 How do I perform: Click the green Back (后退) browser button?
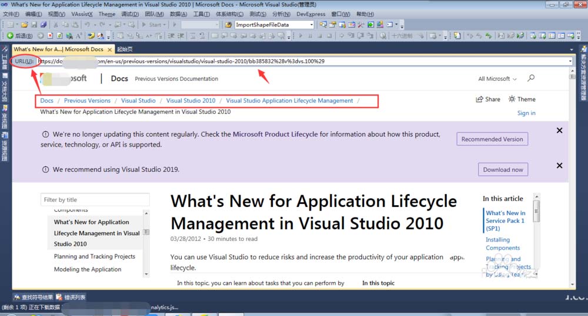tap(11, 36)
